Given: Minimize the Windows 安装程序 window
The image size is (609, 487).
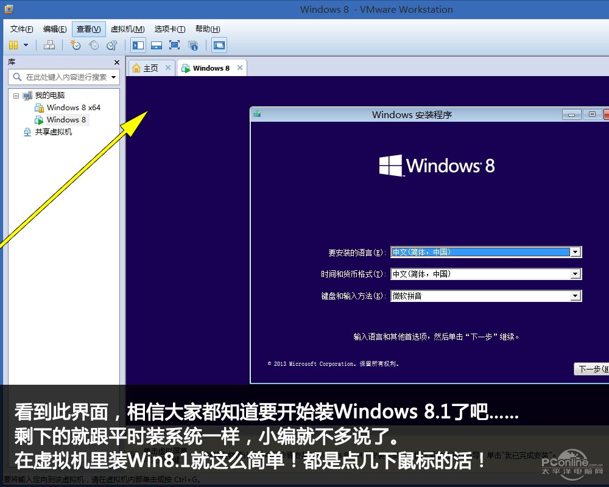Looking at the screenshot, I should click(x=572, y=114).
